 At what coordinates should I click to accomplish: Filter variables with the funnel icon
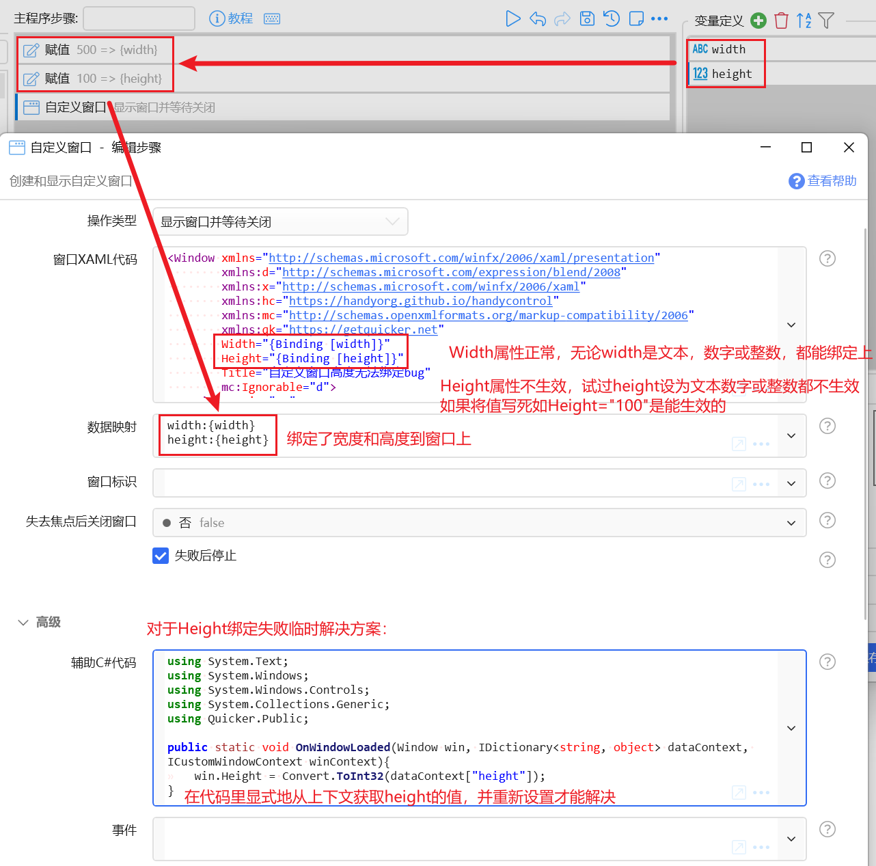click(x=826, y=21)
